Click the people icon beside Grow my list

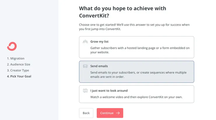click(85, 42)
